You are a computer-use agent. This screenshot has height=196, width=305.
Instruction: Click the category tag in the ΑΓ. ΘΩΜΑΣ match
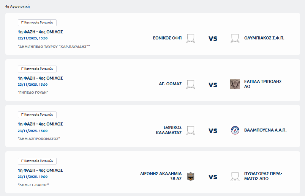[x=37, y=69]
